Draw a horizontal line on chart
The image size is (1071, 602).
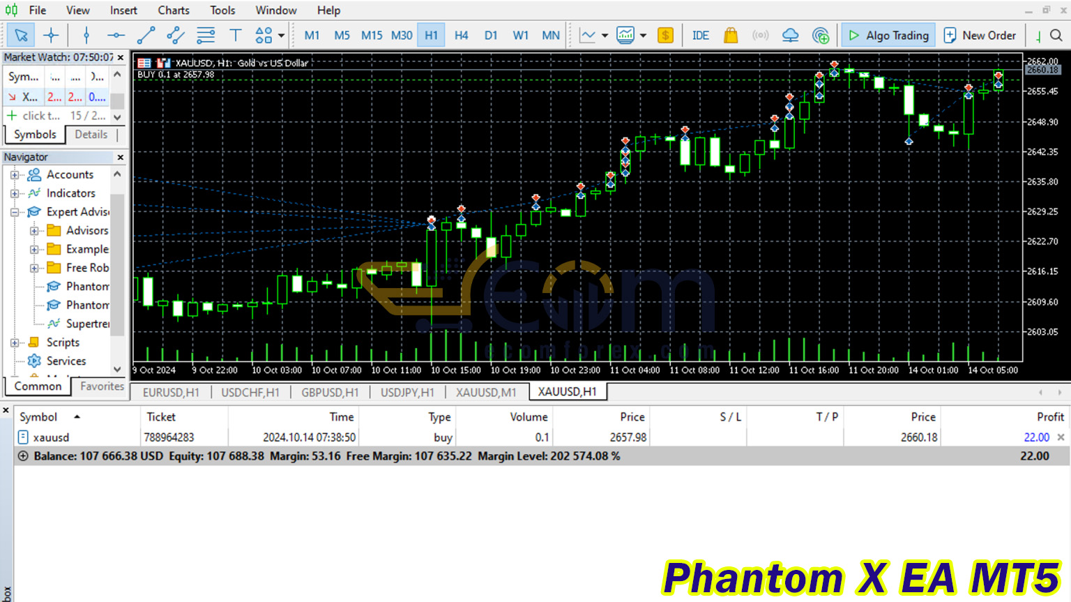pos(116,35)
